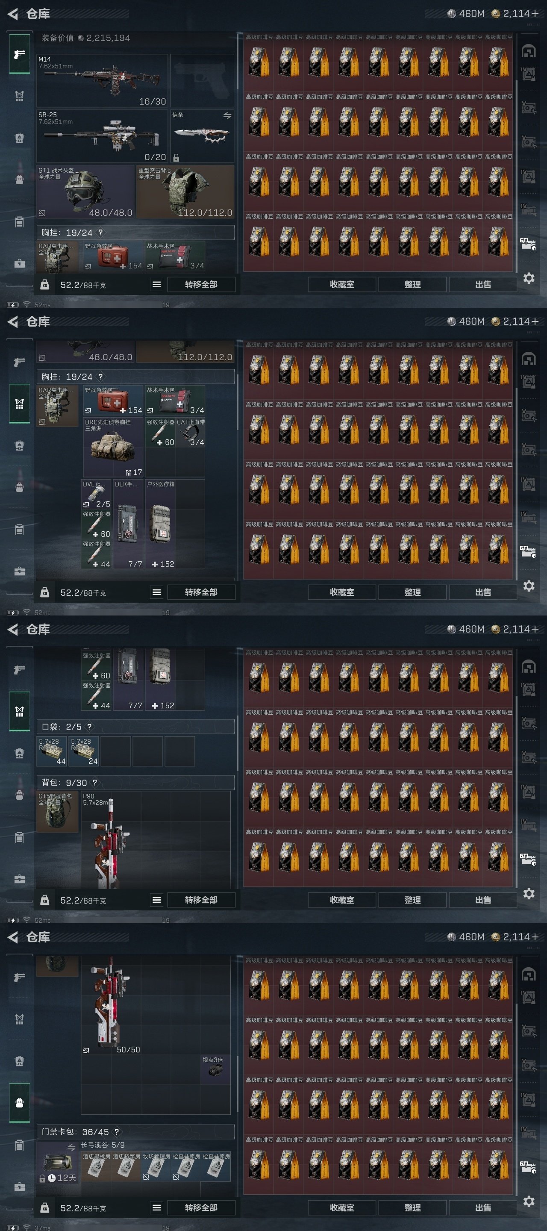The height and width of the screenshot is (1231, 547).
Task: Click the 装备价值 2,215,194 equipment value label
Action: click(85, 38)
